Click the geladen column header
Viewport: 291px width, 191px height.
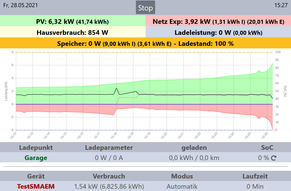[194, 148]
